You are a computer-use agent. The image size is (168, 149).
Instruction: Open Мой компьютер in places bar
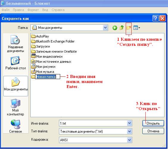click(15, 107)
